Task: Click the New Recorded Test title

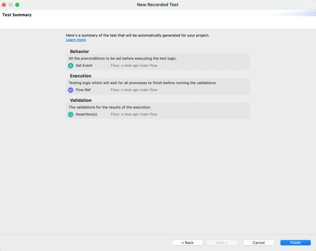Action: tap(158, 5)
